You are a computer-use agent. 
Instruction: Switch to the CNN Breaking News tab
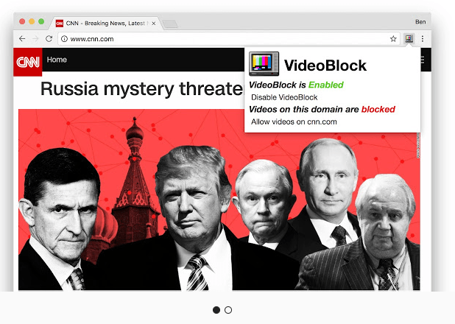click(x=106, y=24)
